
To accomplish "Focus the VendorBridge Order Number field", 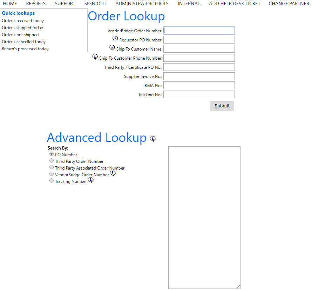I will pos(199,31).
